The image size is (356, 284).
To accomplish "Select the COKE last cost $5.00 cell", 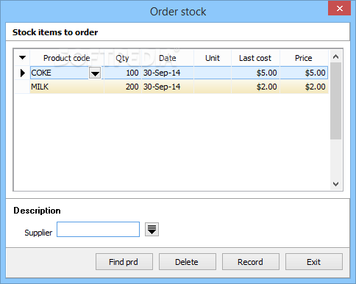I will coord(255,73).
